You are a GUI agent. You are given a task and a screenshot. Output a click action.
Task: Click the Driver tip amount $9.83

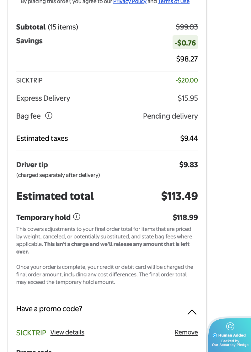click(x=188, y=165)
